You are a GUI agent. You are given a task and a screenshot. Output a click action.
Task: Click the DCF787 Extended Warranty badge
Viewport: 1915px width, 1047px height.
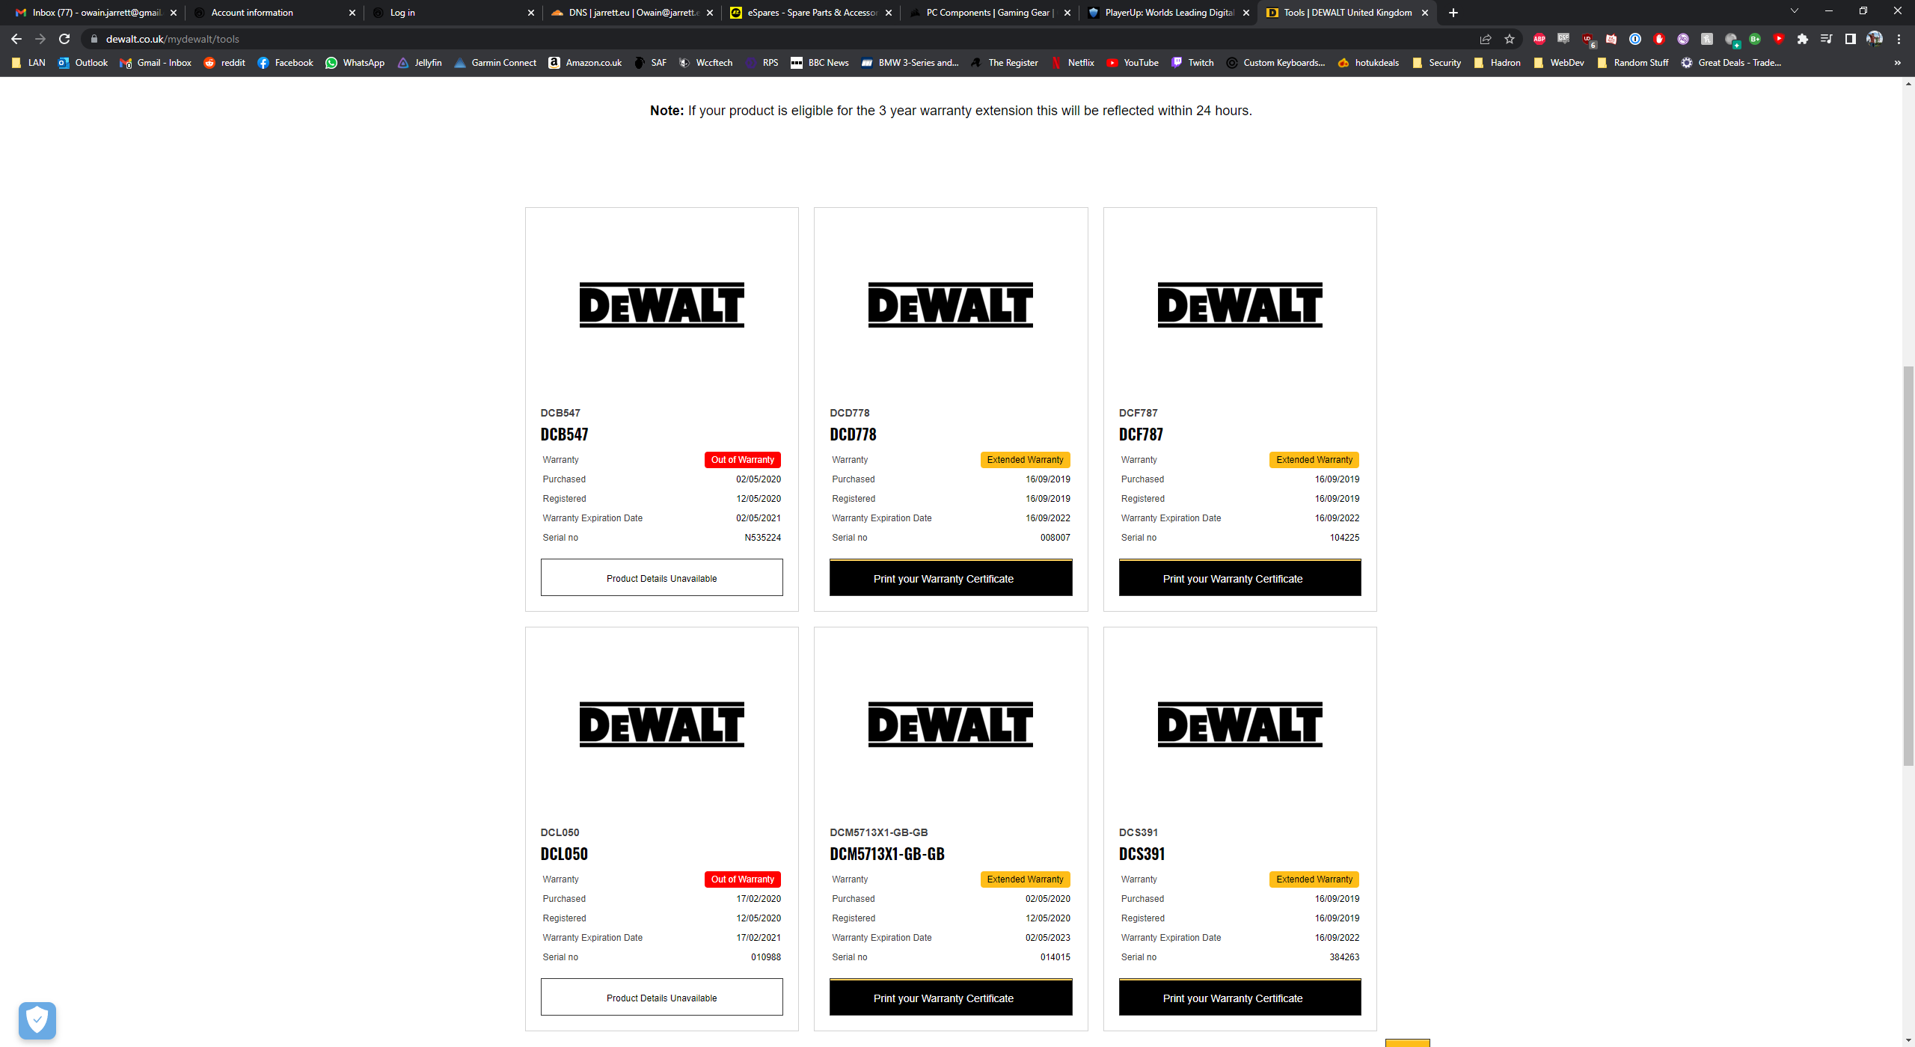[x=1314, y=460]
